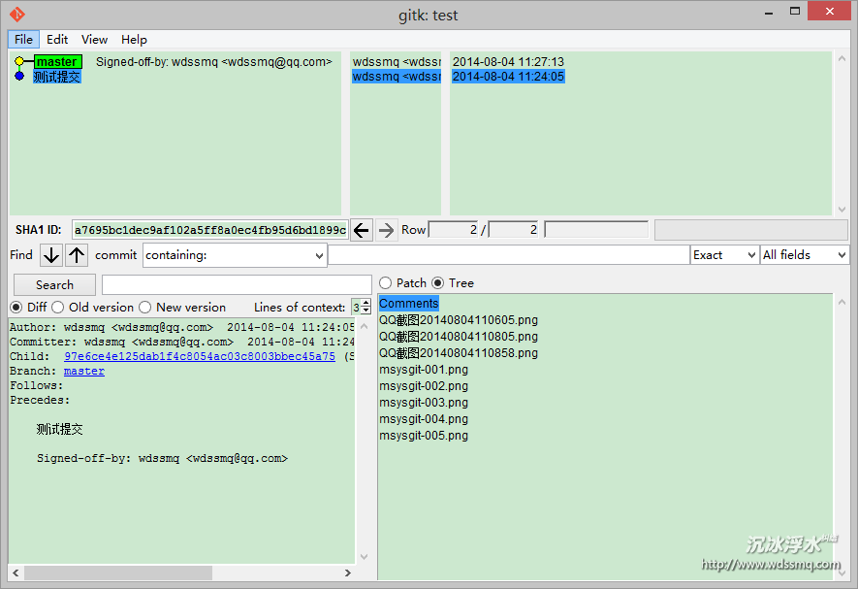The width and height of the screenshot is (858, 589).
Task: Expand the Exact match dropdown
Action: coord(723,255)
